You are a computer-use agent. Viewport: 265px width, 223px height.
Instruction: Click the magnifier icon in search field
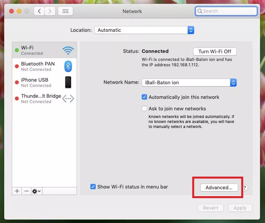coord(200,11)
